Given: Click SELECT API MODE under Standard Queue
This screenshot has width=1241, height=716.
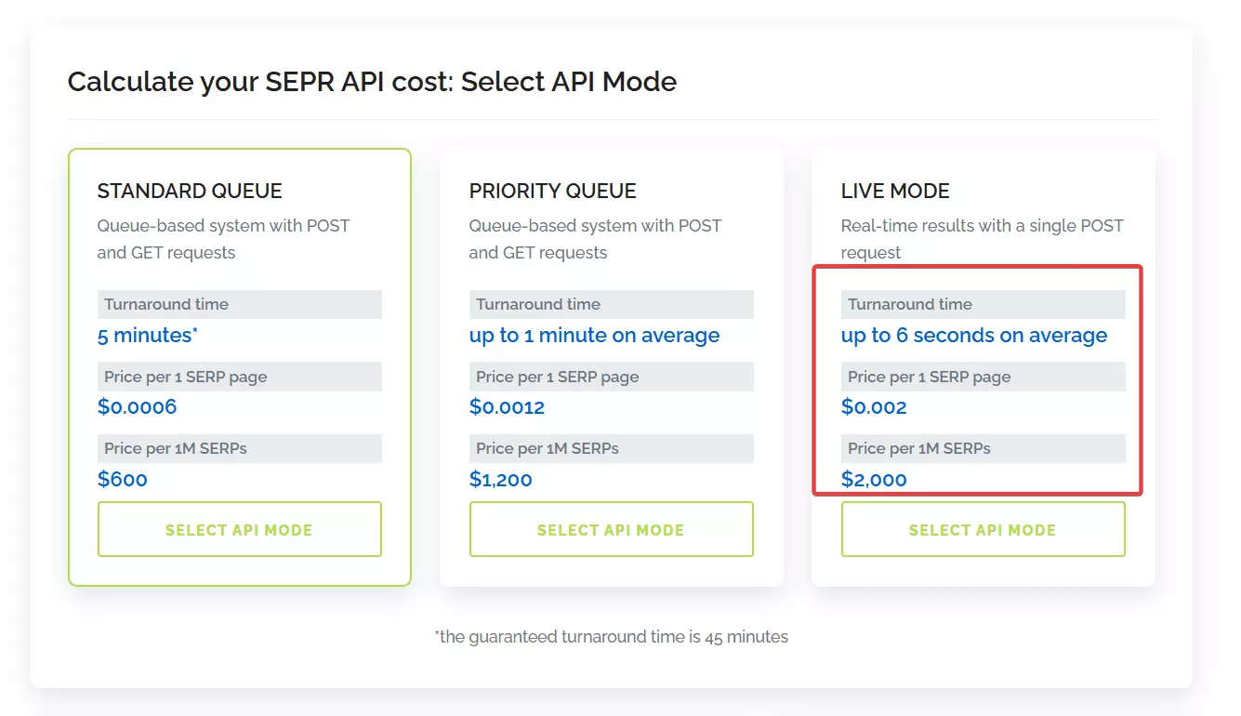Looking at the screenshot, I should coord(239,529).
